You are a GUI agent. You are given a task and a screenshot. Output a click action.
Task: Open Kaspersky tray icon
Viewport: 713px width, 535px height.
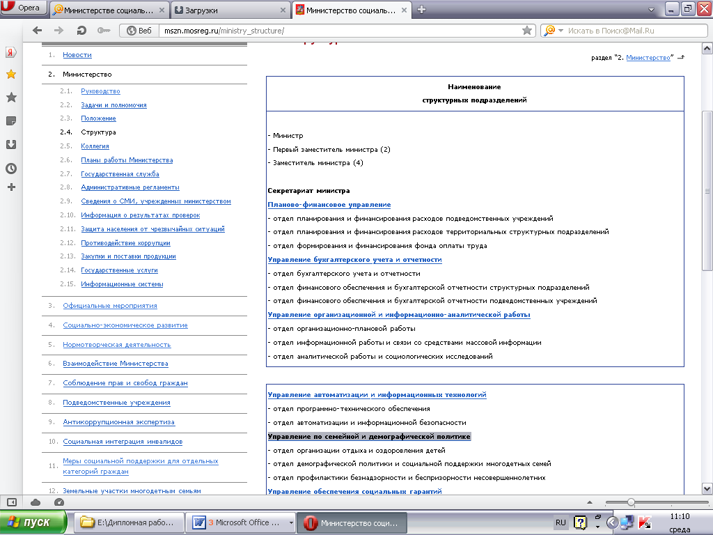tap(645, 522)
